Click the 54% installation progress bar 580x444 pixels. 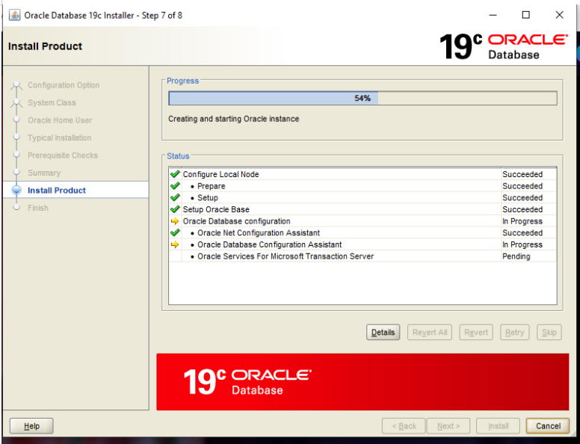click(362, 99)
